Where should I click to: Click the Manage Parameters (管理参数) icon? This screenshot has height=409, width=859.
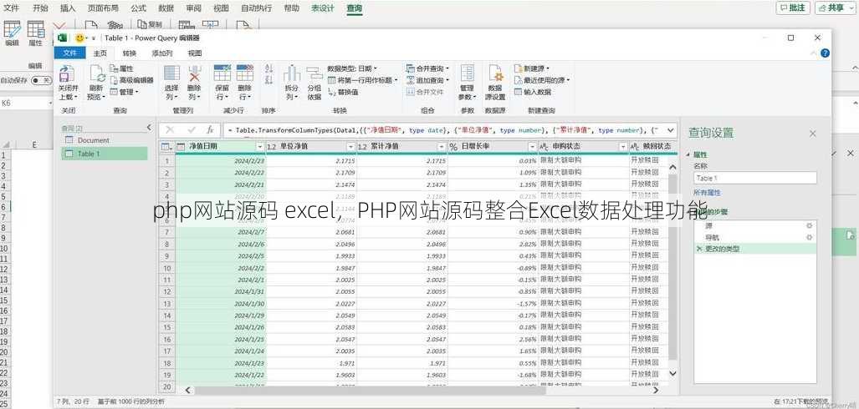click(x=468, y=73)
